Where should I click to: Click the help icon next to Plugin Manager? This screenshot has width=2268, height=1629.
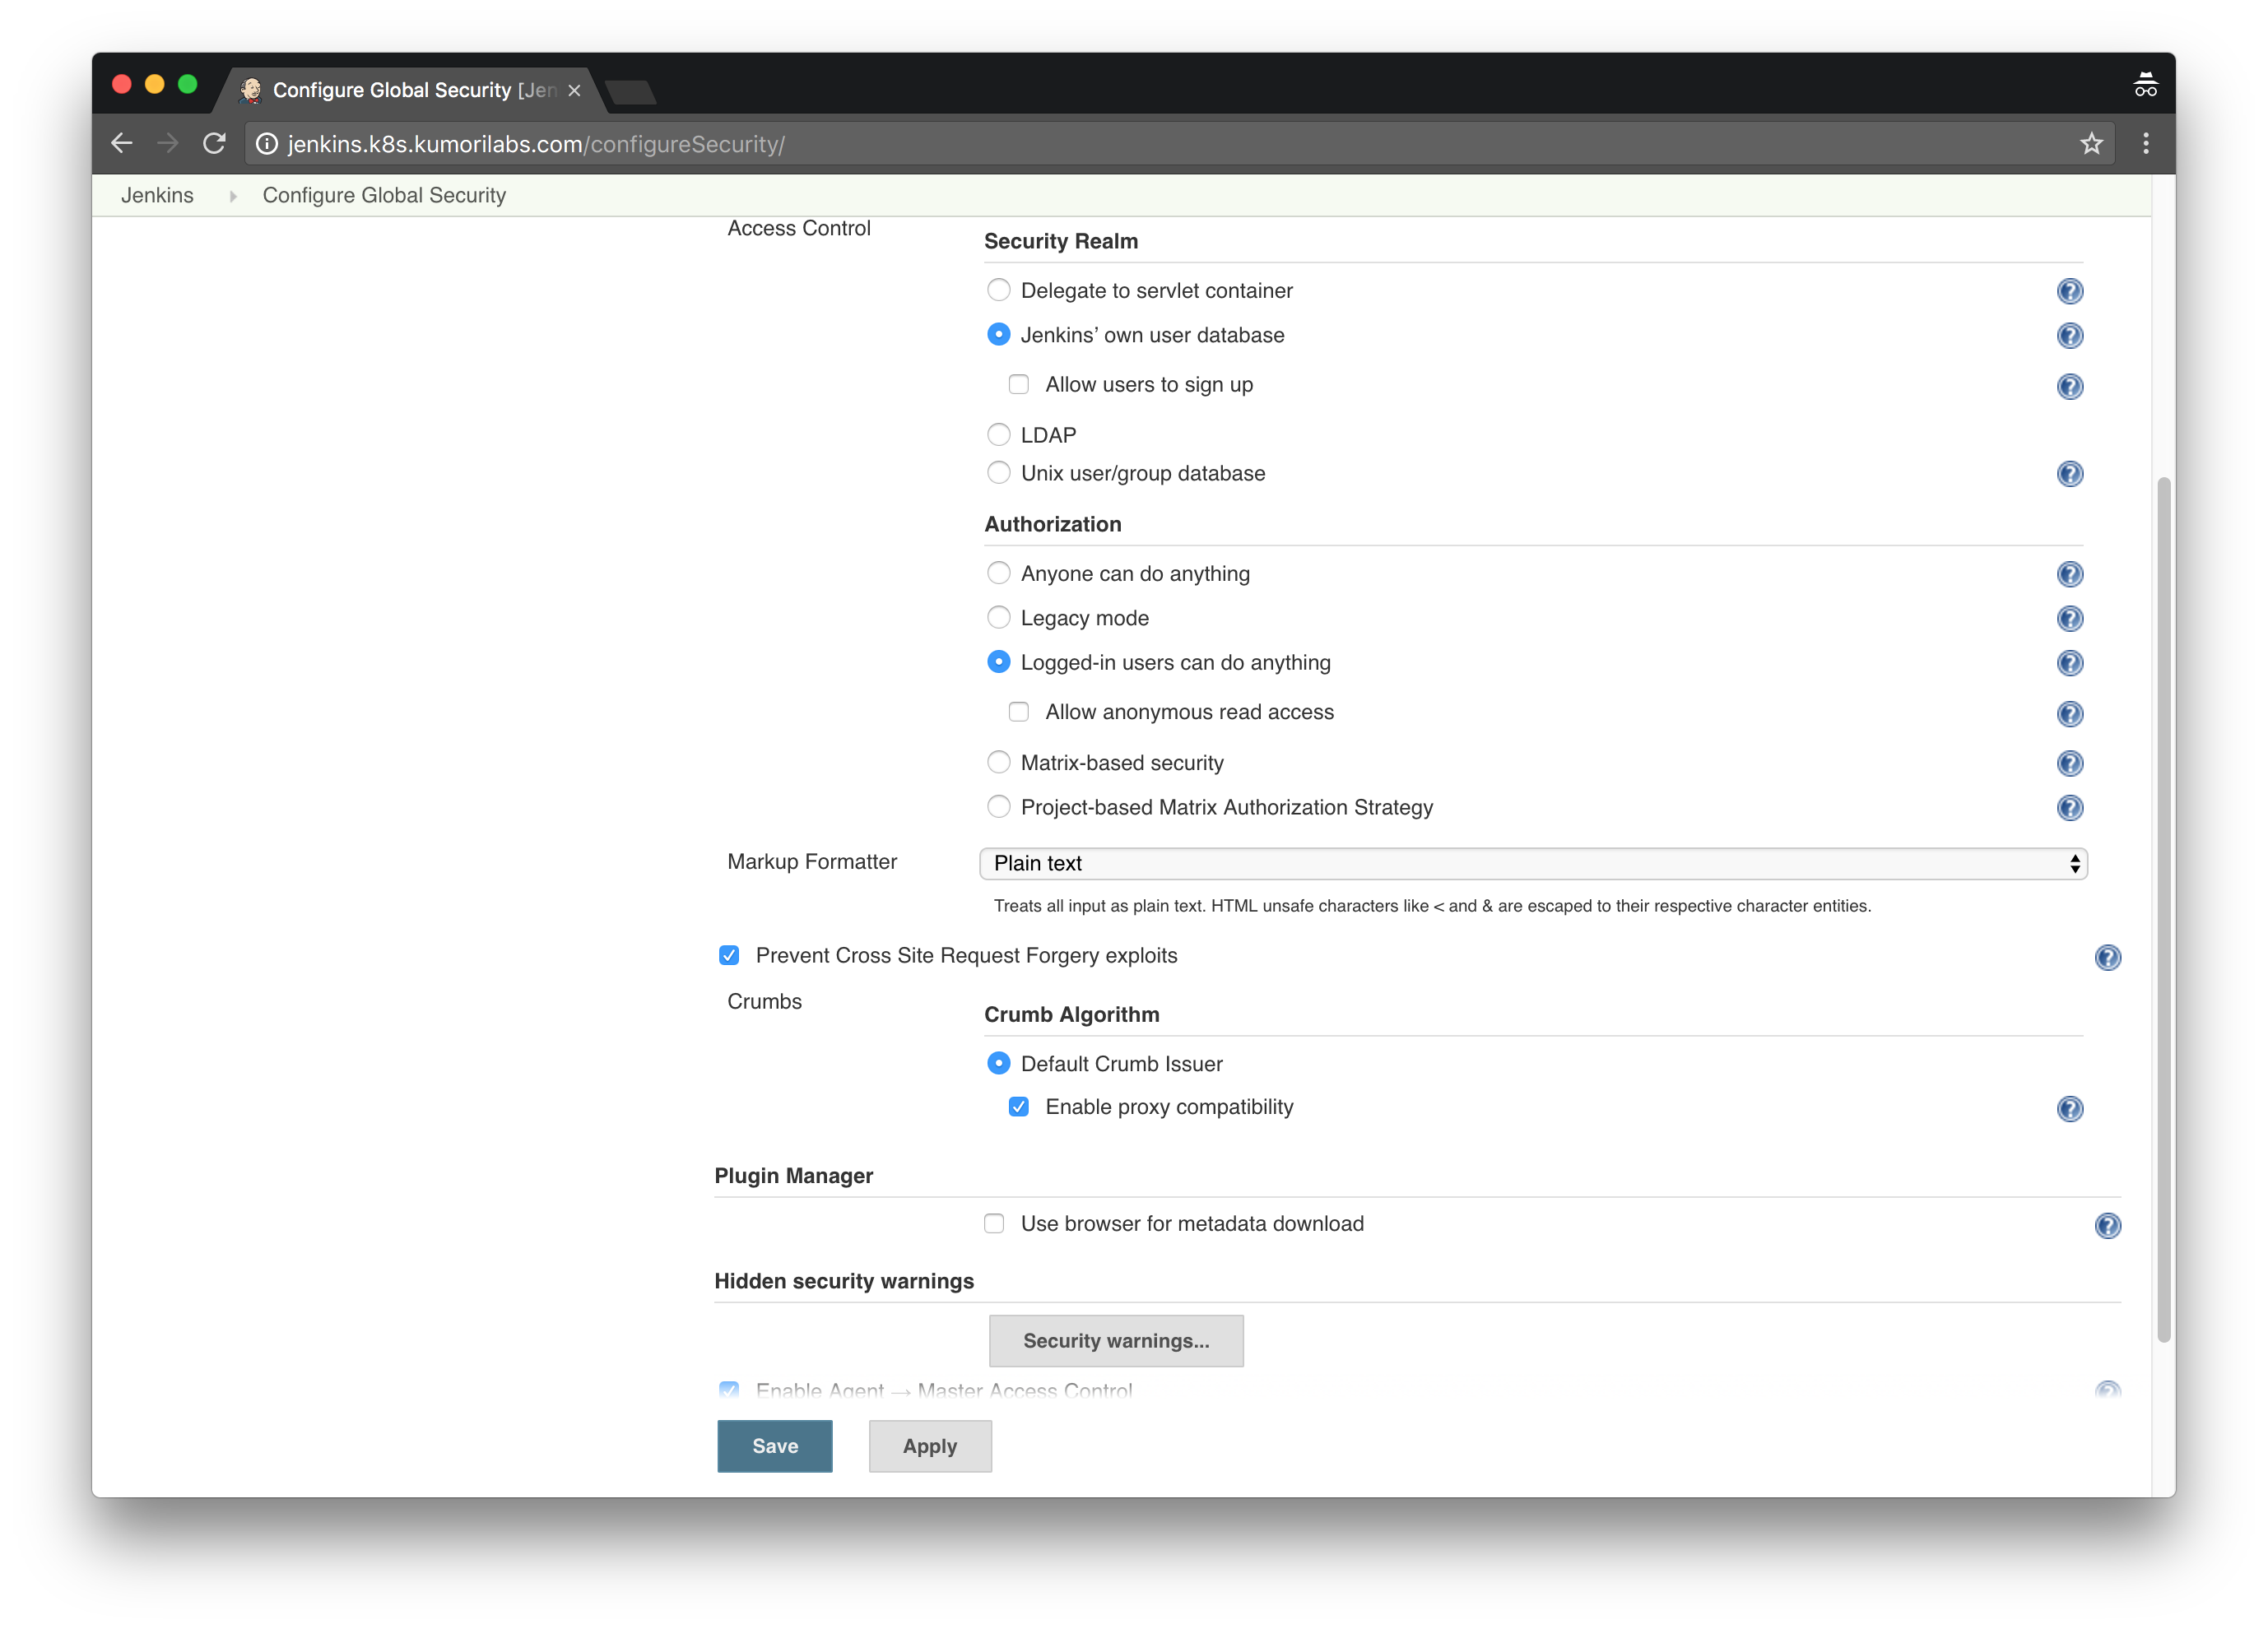tap(2108, 1224)
